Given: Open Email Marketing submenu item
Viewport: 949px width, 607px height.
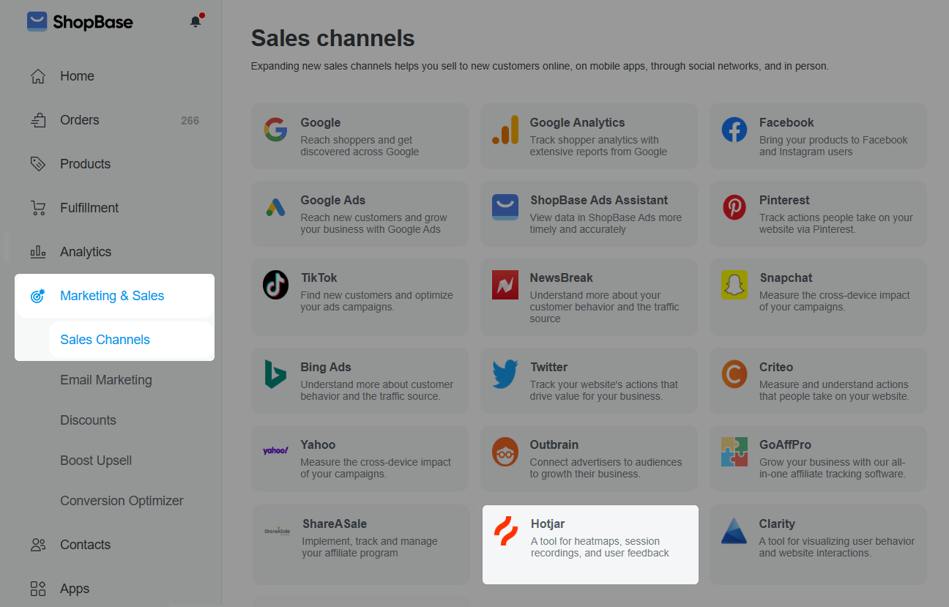Looking at the screenshot, I should pyautogui.click(x=106, y=380).
